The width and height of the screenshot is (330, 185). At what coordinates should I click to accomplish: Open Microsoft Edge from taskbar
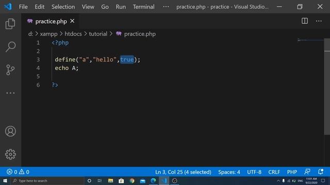coord(154,180)
